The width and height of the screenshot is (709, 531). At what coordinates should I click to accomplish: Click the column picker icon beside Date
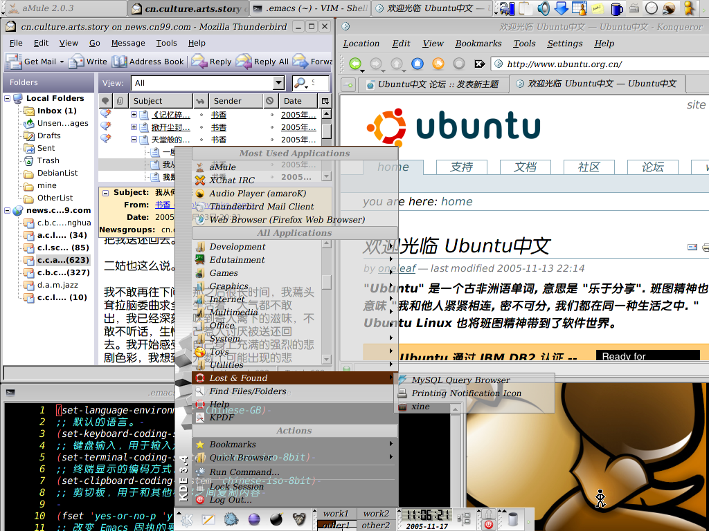pos(325,101)
